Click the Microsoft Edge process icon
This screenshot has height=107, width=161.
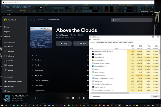point(93,66)
